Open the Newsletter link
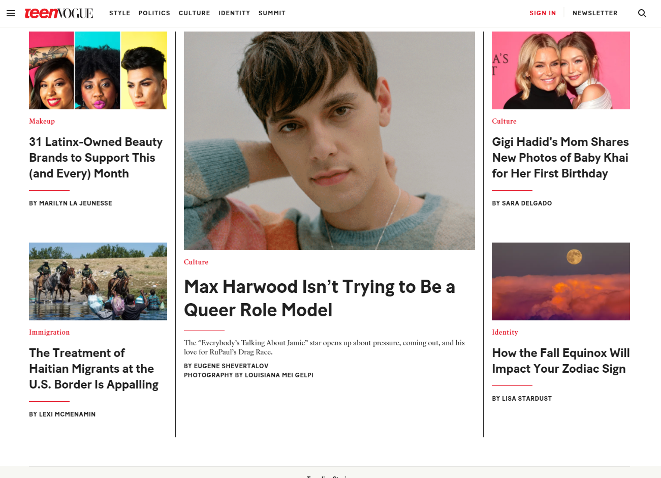This screenshot has height=478, width=661. [x=595, y=13]
